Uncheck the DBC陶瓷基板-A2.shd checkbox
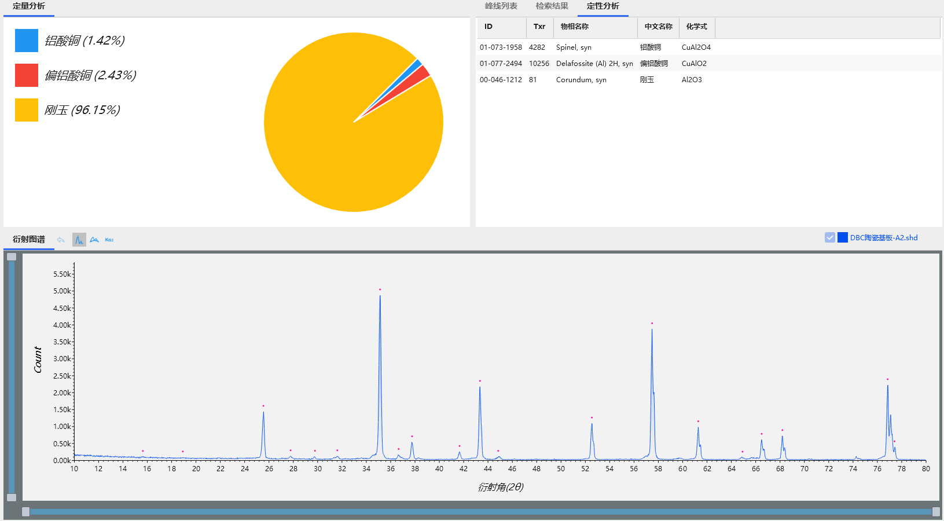Image resolution: width=944 pixels, height=521 pixels. point(830,237)
